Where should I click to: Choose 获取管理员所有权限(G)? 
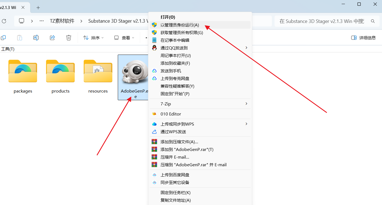[200, 32]
